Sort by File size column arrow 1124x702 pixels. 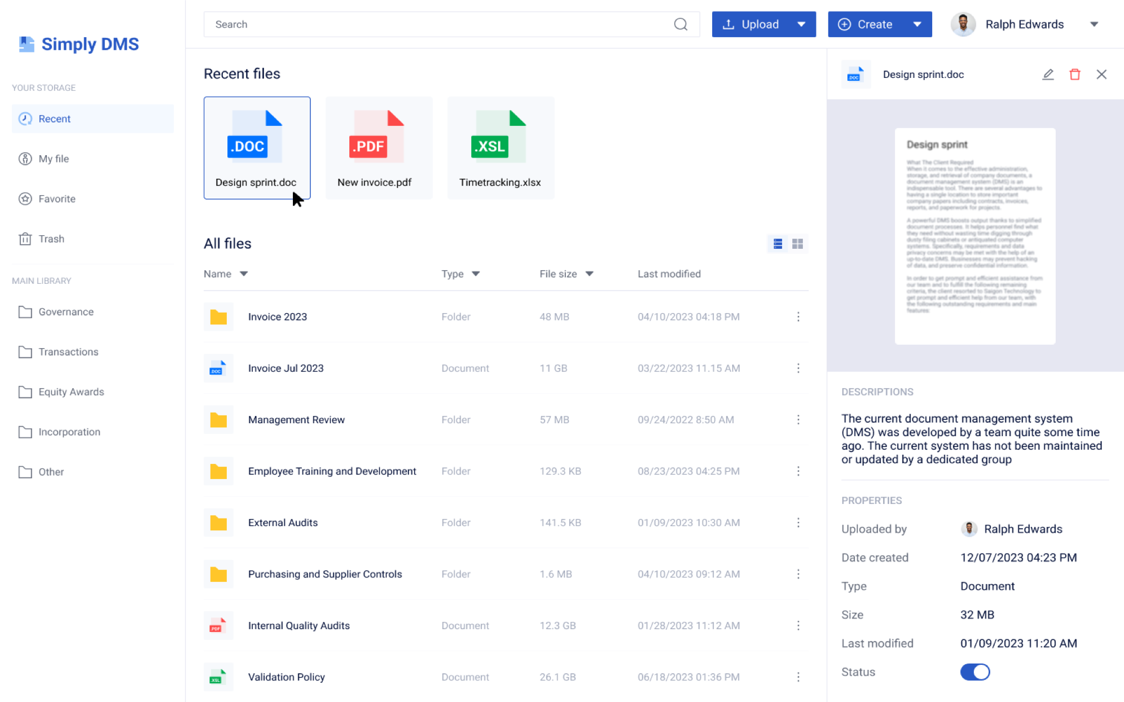pyautogui.click(x=589, y=274)
